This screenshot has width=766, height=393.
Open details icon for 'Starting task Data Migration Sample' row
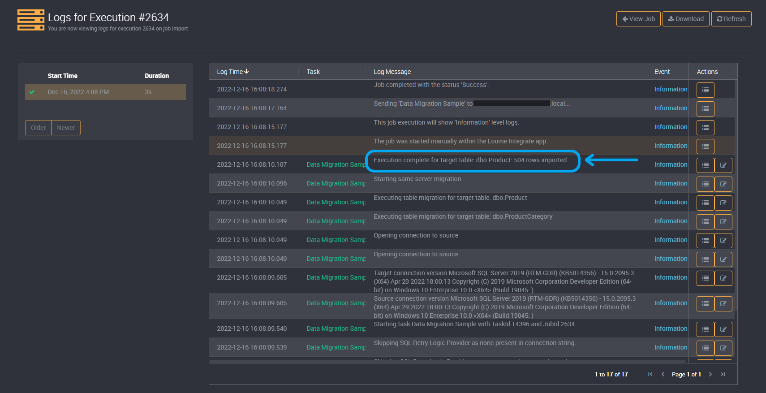coord(706,329)
